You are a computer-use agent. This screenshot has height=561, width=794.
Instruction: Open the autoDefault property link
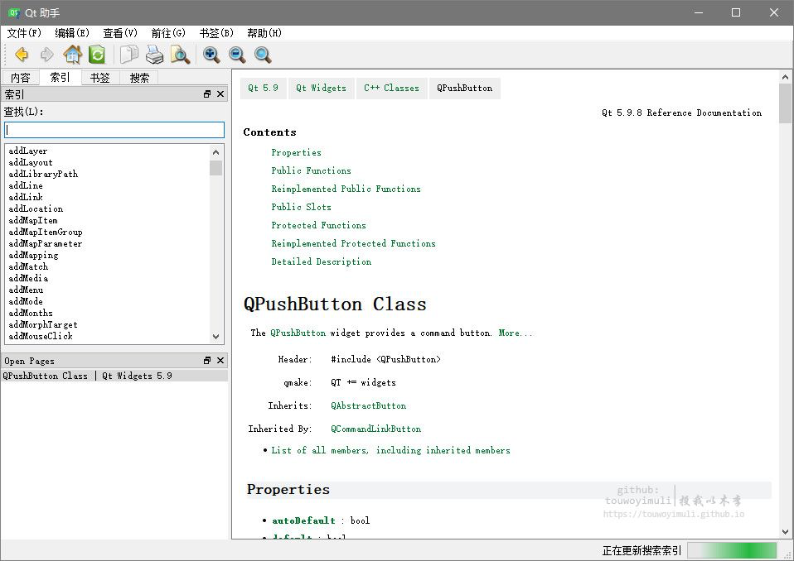(303, 520)
